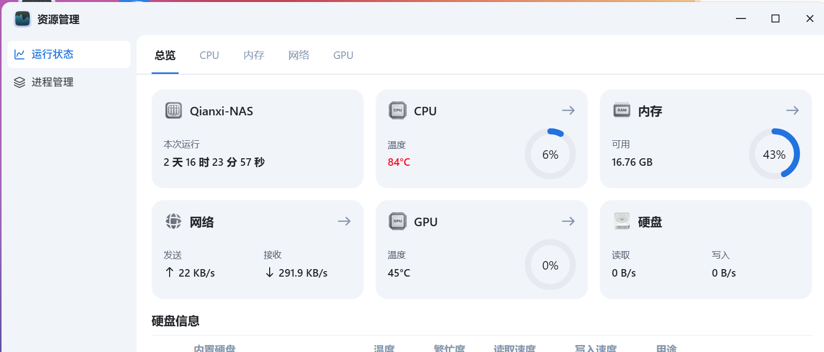Open CPU details via card arrow
The height and width of the screenshot is (352, 824).
[x=568, y=110]
